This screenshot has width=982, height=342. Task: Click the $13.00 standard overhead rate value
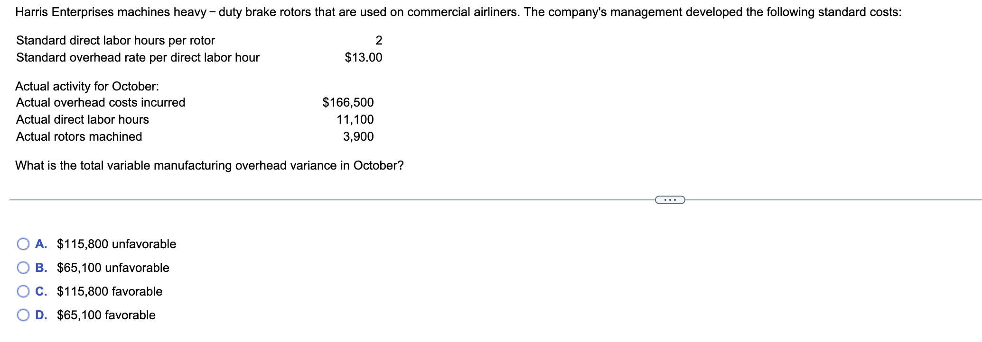coord(363,57)
